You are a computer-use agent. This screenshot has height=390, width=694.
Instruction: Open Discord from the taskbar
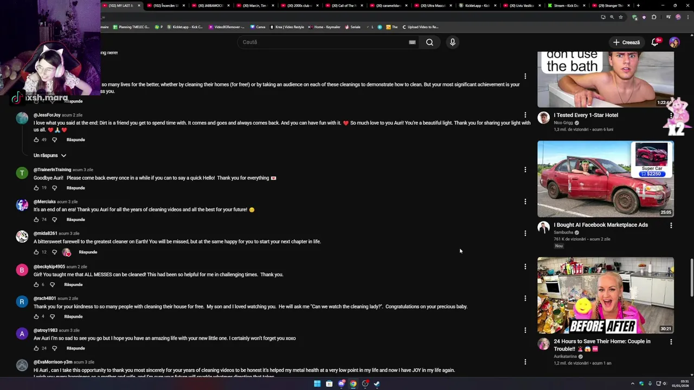click(341, 383)
